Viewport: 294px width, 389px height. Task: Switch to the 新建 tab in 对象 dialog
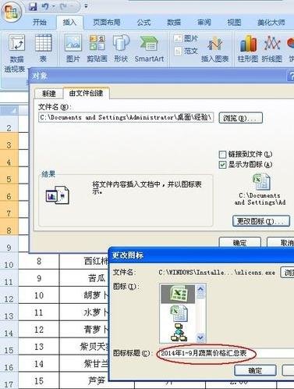coord(49,94)
